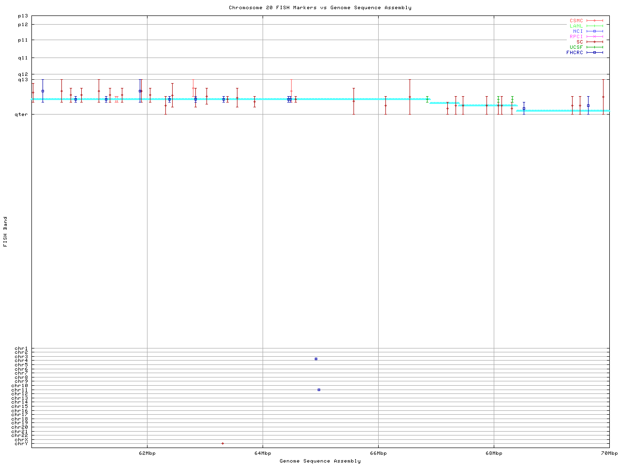619x464 pixels.
Task: Click the SC legend label
Action: [x=579, y=42]
